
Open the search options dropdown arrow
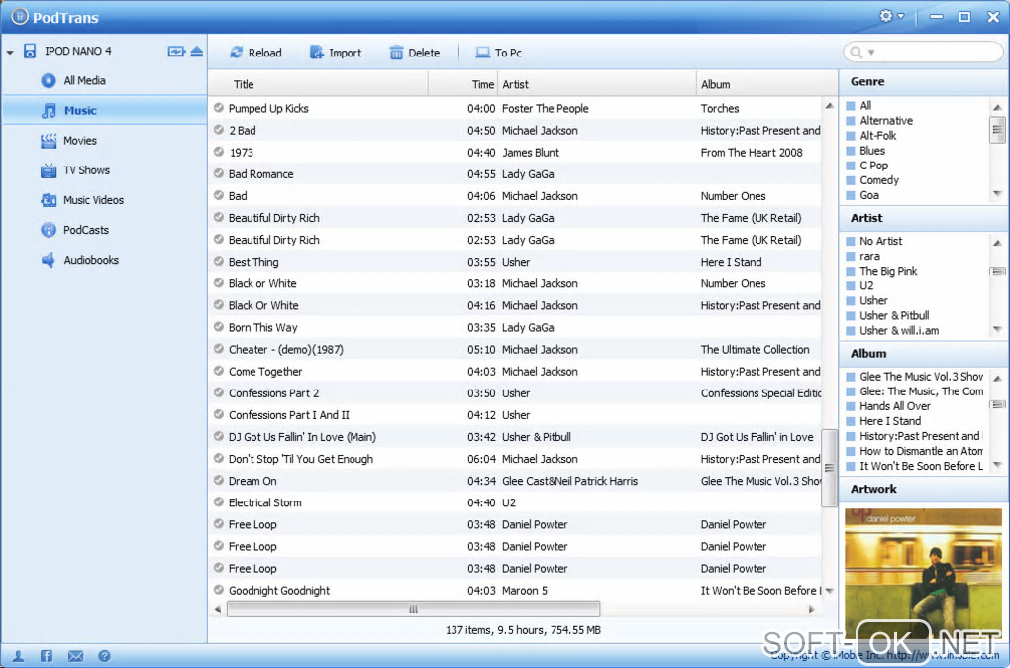point(870,53)
